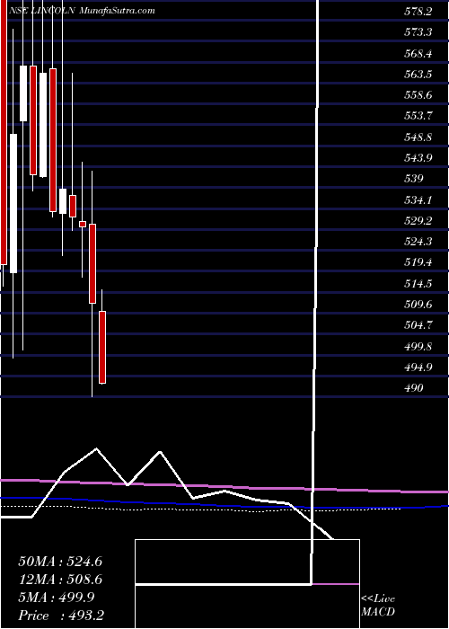Select the 573.3 price axis label
The image size is (449, 629).
(x=418, y=33)
